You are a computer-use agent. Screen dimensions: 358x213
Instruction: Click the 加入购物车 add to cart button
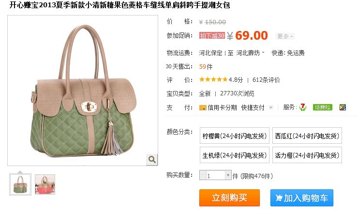[x=301, y=198]
